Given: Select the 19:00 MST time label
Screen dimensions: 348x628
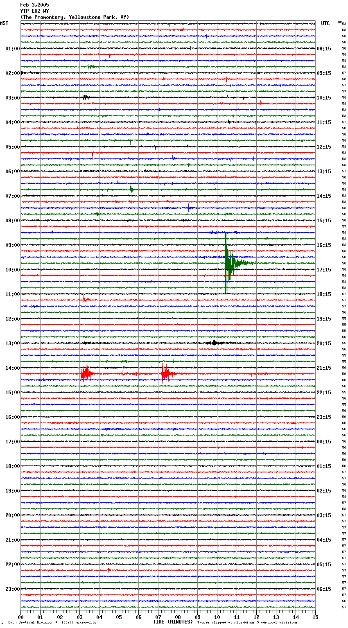Looking at the screenshot, I should [13, 491].
